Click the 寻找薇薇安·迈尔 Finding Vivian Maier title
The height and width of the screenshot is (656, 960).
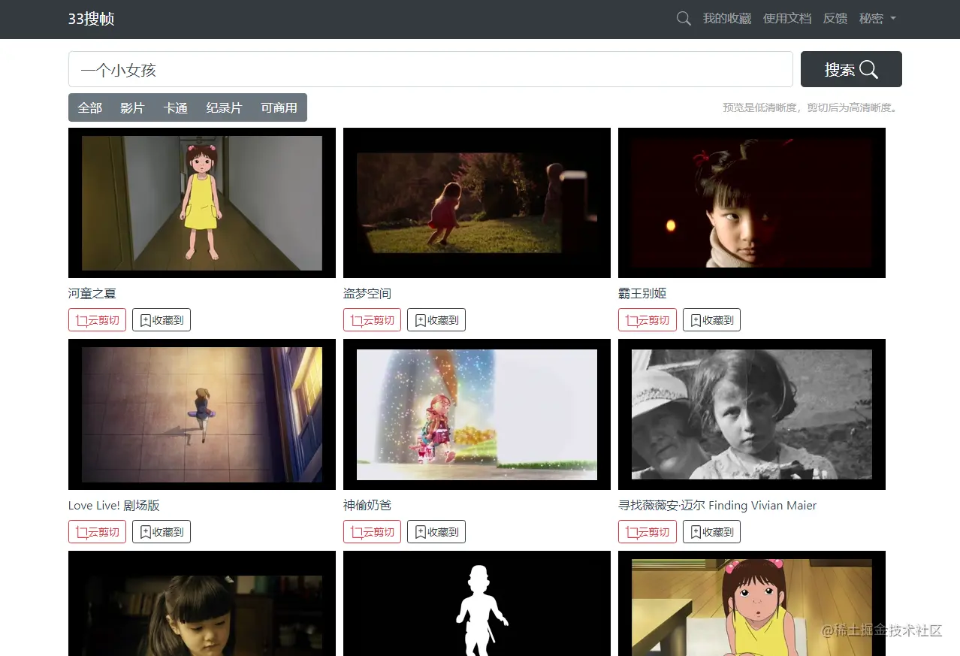717,505
